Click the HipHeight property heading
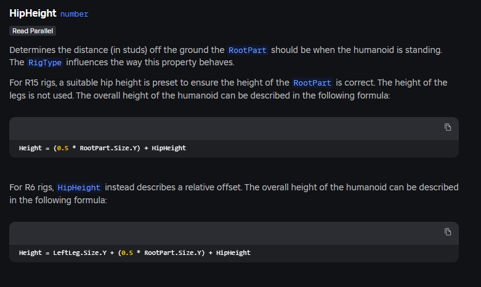The image size is (481, 287). click(x=33, y=14)
